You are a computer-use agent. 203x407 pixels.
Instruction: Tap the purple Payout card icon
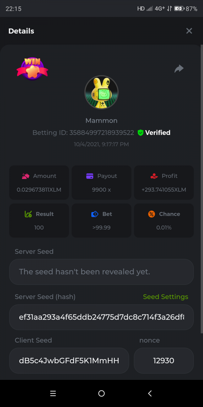pos(90,176)
